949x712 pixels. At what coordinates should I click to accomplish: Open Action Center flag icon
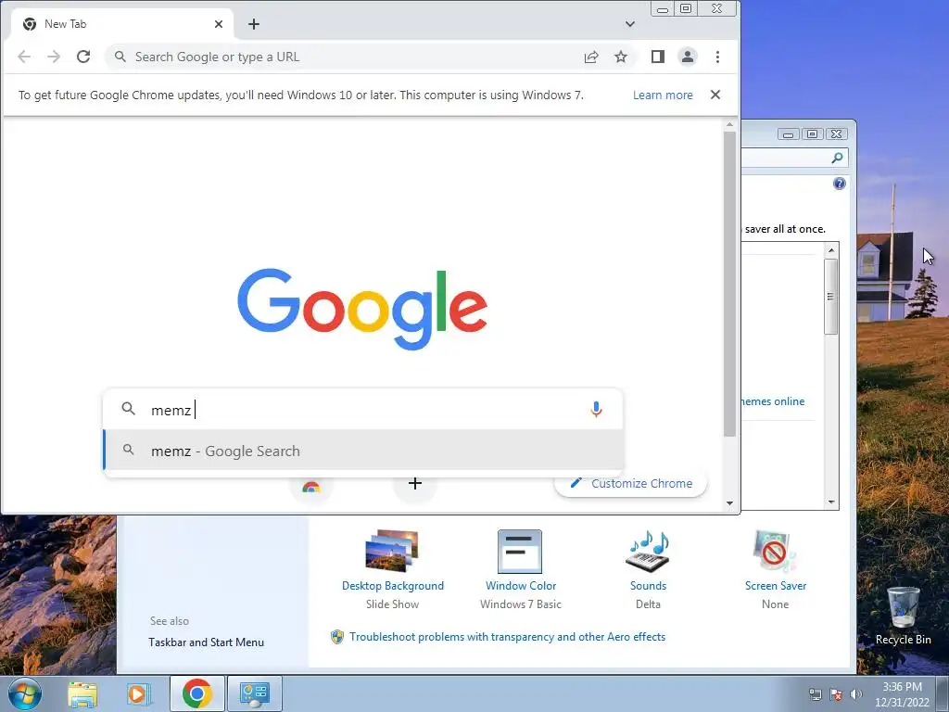[x=836, y=694]
